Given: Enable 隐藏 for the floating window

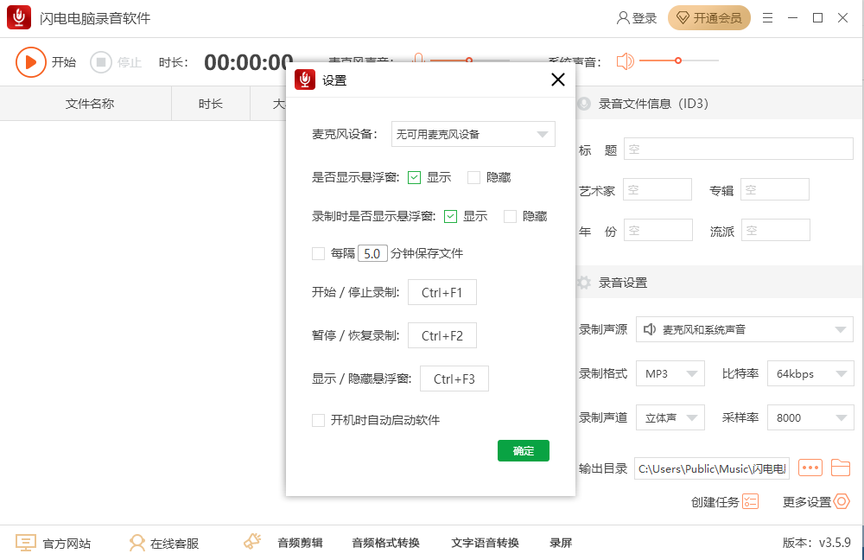Looking at the screenshot, I should (x=474, y=178).
